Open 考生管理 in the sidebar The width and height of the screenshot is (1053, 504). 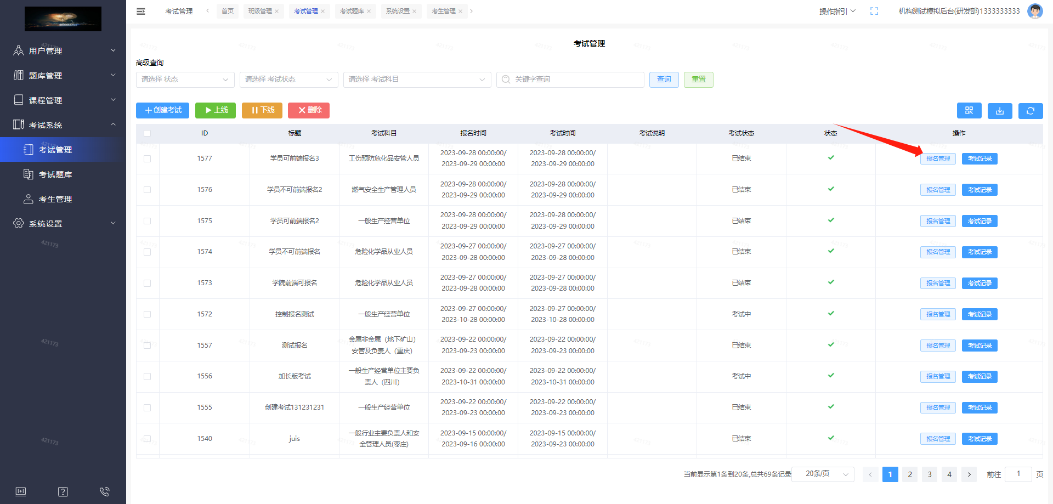pyautogui.click(x=63, y=199)
